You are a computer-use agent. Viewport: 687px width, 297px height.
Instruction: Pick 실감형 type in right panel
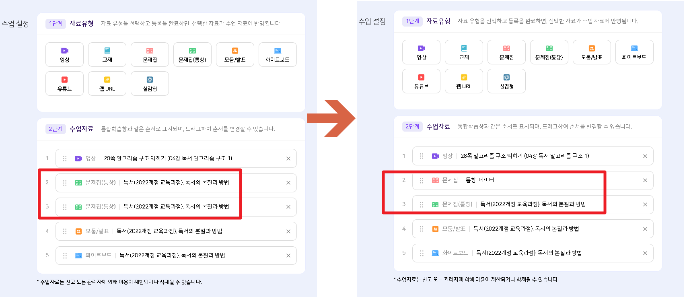[x=506, y=81]
